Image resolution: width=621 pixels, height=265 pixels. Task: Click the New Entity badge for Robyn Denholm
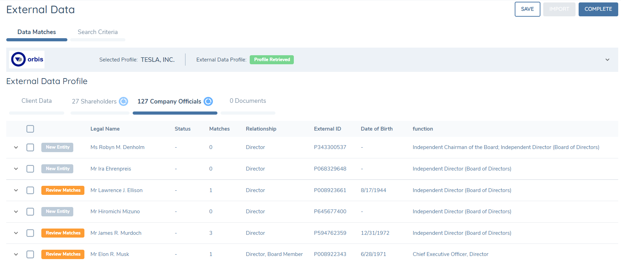click(x=57, y=147)
